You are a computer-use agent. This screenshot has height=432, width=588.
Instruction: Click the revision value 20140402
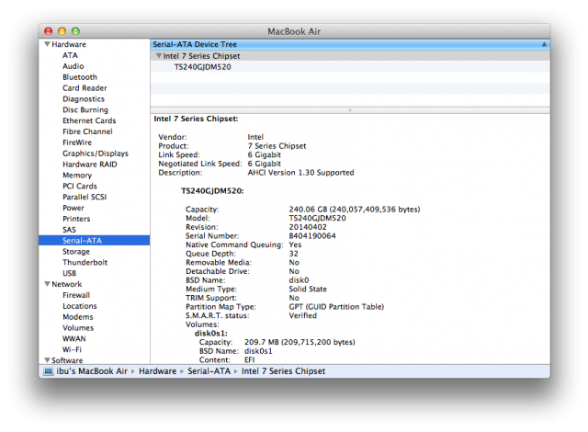click(308, 227)
